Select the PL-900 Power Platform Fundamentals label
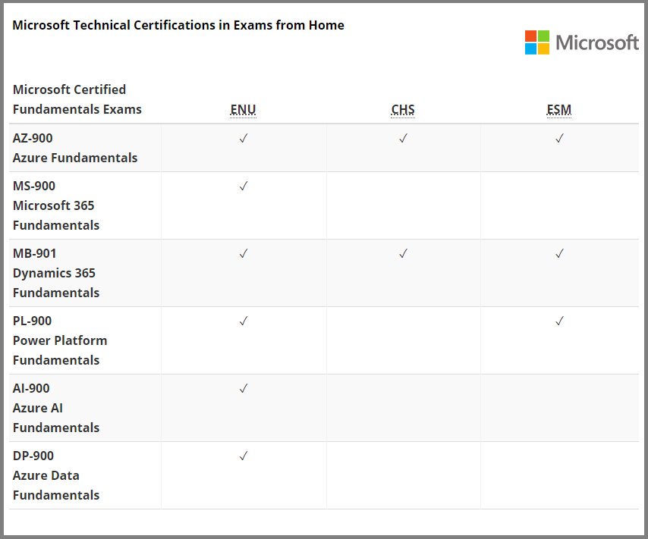The image size is (648, 539). [60, 340]
